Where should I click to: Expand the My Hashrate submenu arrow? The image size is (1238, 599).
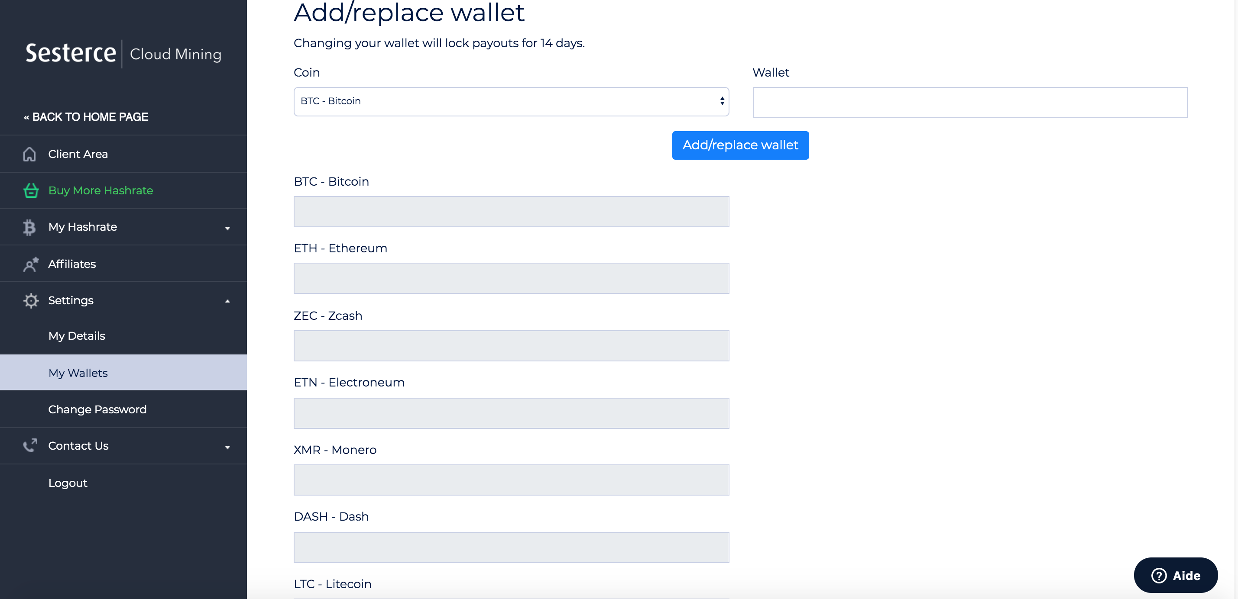[x=227, y=229]
